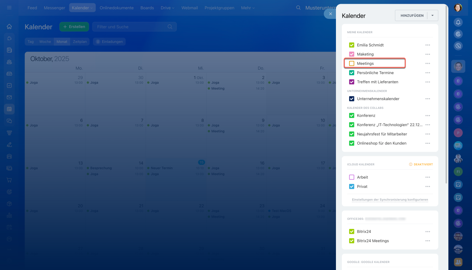Toggle the Privat iCloud calendar checkbox

pyautogui.click(x=351, y=187)
